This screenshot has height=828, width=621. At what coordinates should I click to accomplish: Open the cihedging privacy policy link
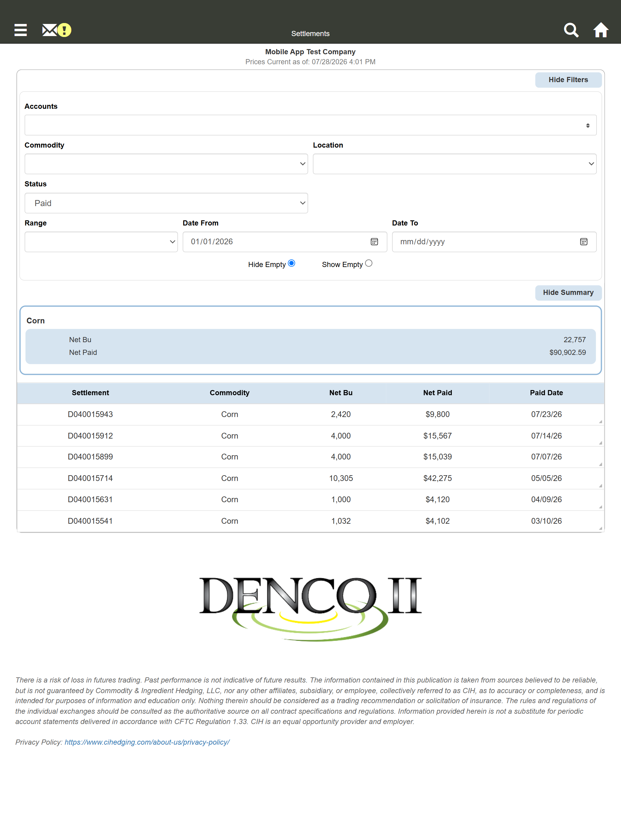click(x=147, y=742)
